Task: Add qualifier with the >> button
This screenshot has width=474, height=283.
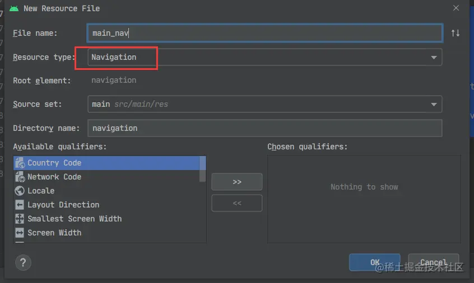Action: tap(237, 182)
